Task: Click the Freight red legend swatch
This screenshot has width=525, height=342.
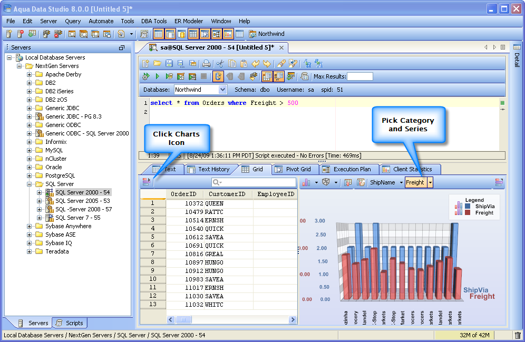Action: [468, 212]
